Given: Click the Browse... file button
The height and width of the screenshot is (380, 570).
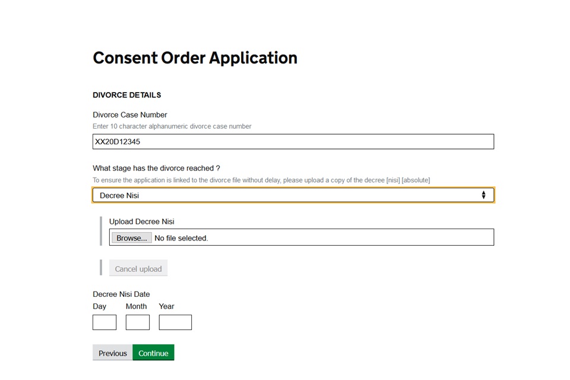Looking at the screenshot, I should [x=132, y=238].
